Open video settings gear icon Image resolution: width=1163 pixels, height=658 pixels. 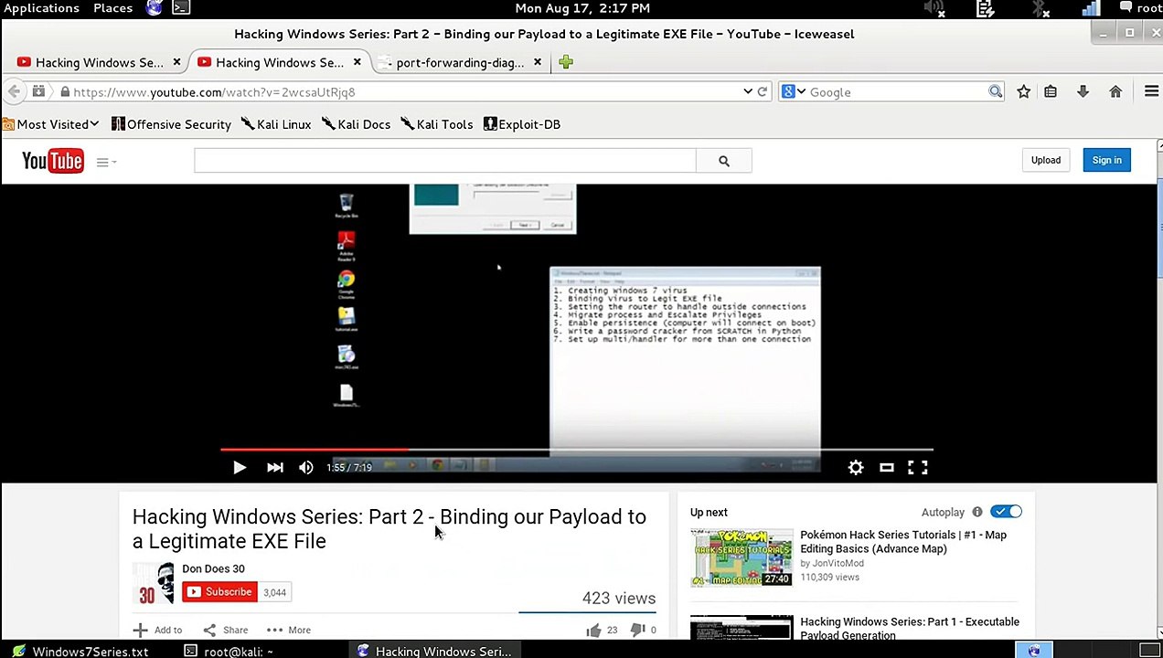[856, 467]
